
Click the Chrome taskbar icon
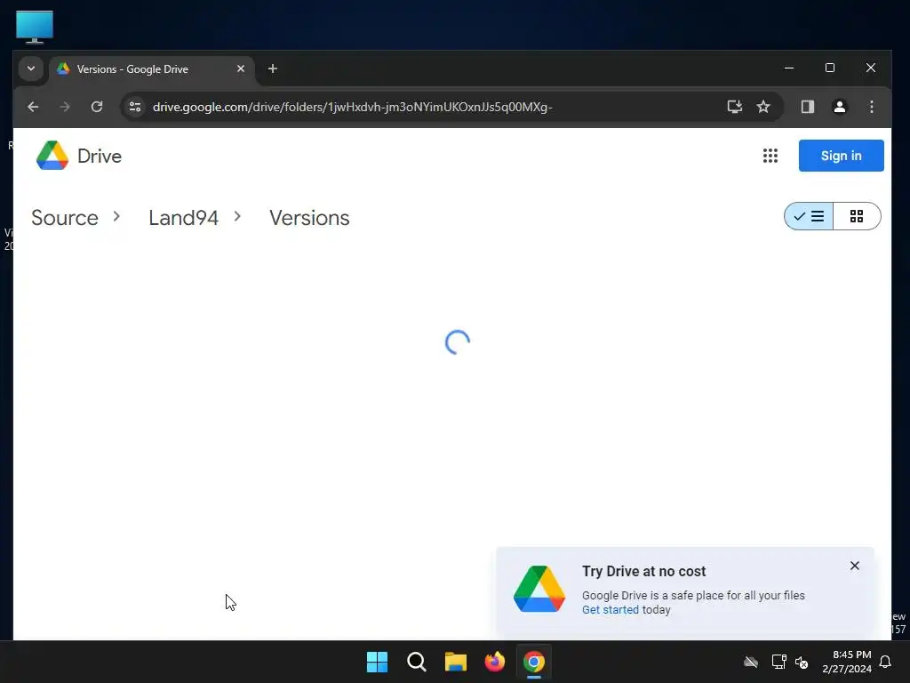pyautogui.click(x=534, y=662)
